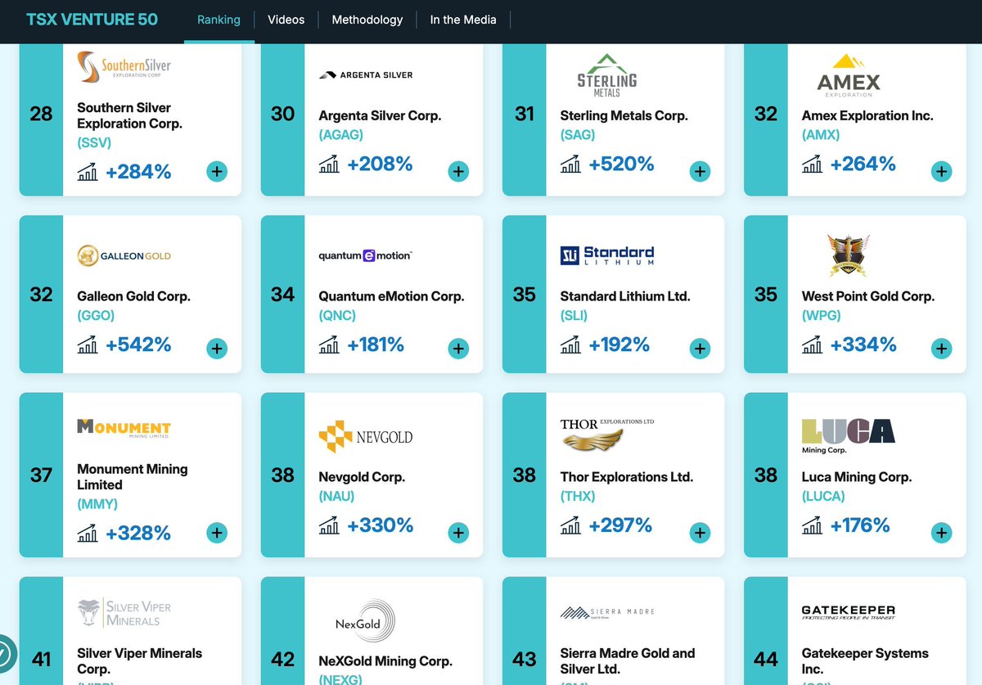The width and height of the screenshot is (982, 685).
Task: Expand Southern Silver Exploration card plus button
Action: pos(217,172)
